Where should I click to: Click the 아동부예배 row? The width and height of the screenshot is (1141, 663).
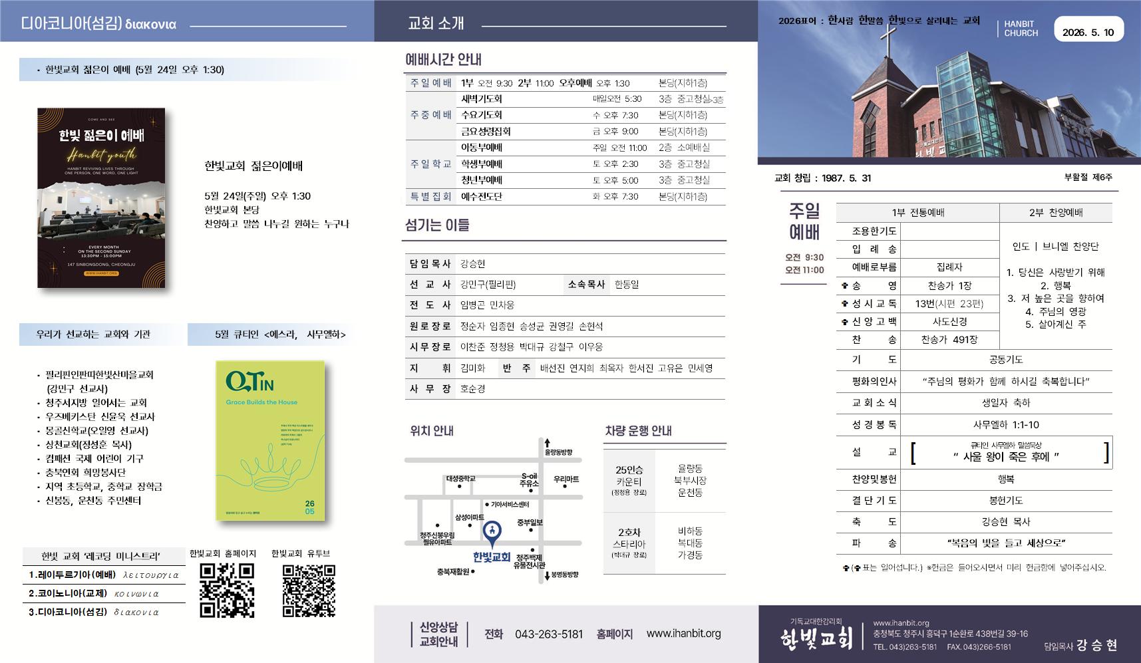point(591,148)
